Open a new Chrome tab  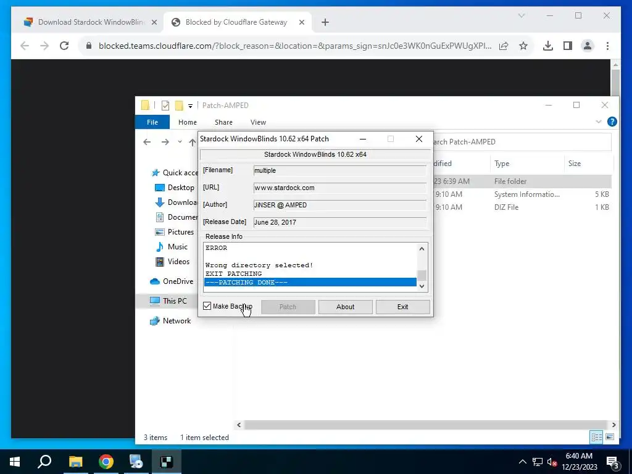pyautogui.click(x=325, y=22)
